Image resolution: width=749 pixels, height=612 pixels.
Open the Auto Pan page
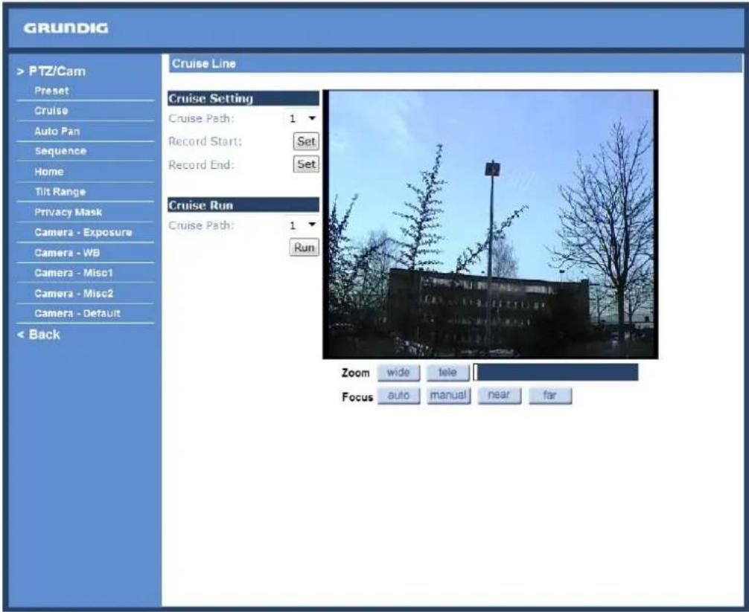point(57,131)
